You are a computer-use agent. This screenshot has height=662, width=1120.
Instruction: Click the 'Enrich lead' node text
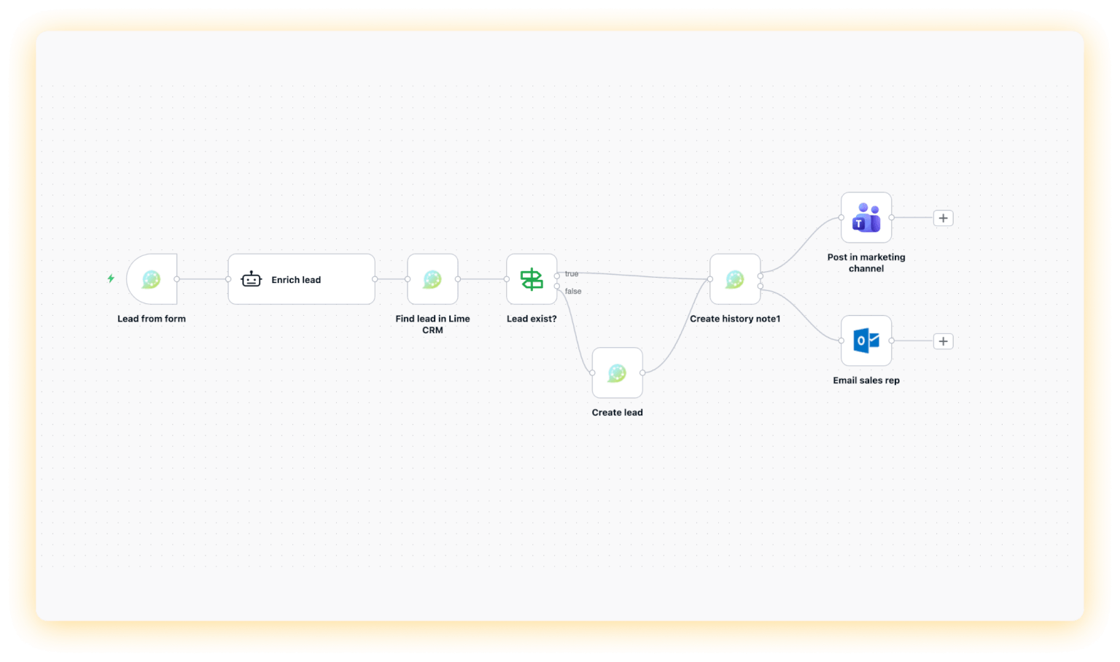(296, 280)
